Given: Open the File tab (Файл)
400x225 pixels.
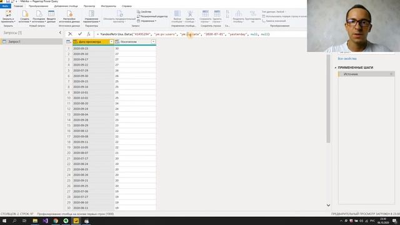Looking at the screenshot, I should click(x=6, y=6).
